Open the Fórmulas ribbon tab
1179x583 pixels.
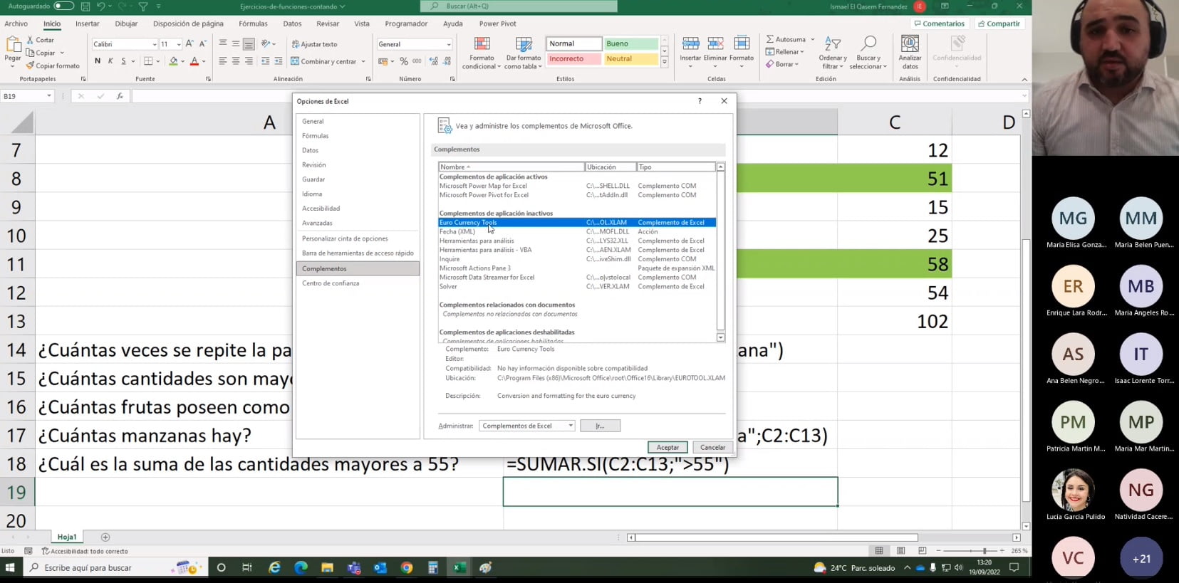tap(253, 23)
